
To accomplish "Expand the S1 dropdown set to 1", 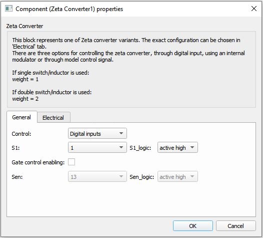I will click(x=97, y=148).
